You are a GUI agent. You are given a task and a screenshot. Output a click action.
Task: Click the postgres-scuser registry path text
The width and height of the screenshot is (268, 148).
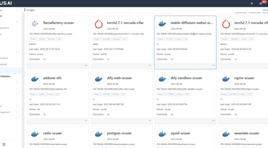(114, 144)
